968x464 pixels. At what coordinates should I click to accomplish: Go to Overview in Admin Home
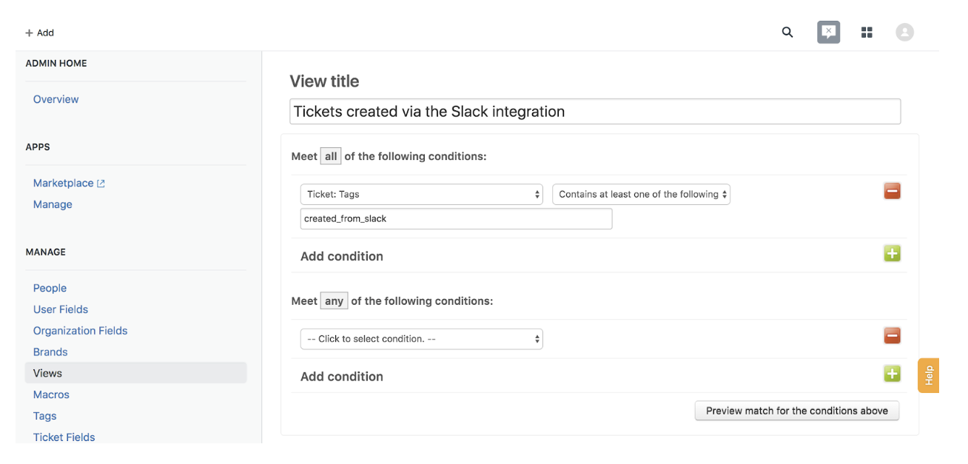pyautogui.click(x=56, y=99)
